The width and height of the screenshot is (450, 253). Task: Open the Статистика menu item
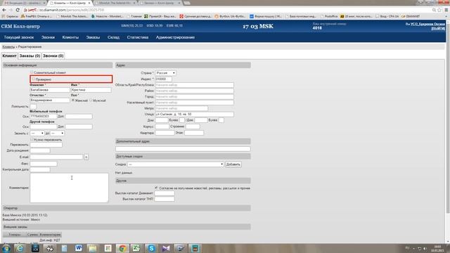point(138,37)
